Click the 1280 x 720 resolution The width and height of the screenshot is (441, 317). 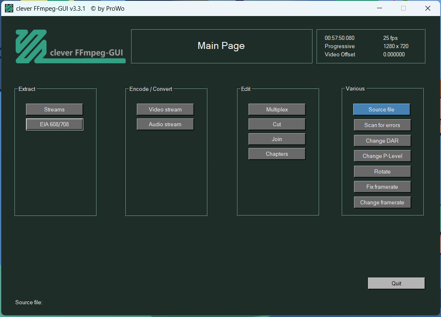tap(396, 46)
